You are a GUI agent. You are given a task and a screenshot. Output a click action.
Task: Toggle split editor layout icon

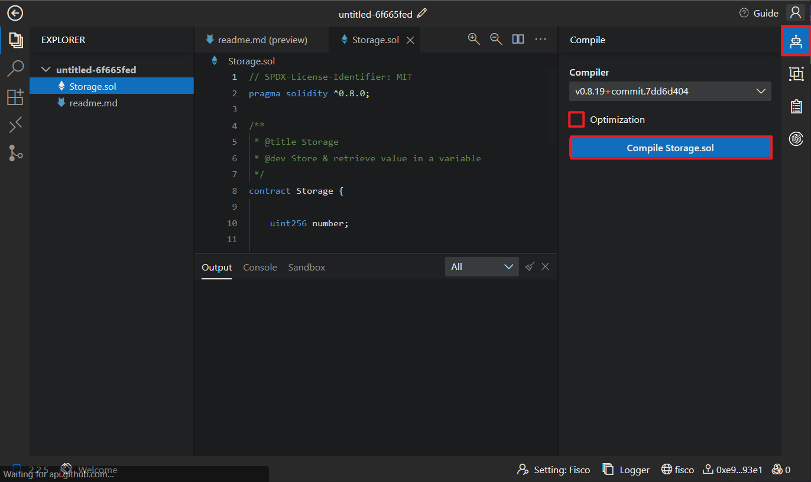click(x=518, y=39)
